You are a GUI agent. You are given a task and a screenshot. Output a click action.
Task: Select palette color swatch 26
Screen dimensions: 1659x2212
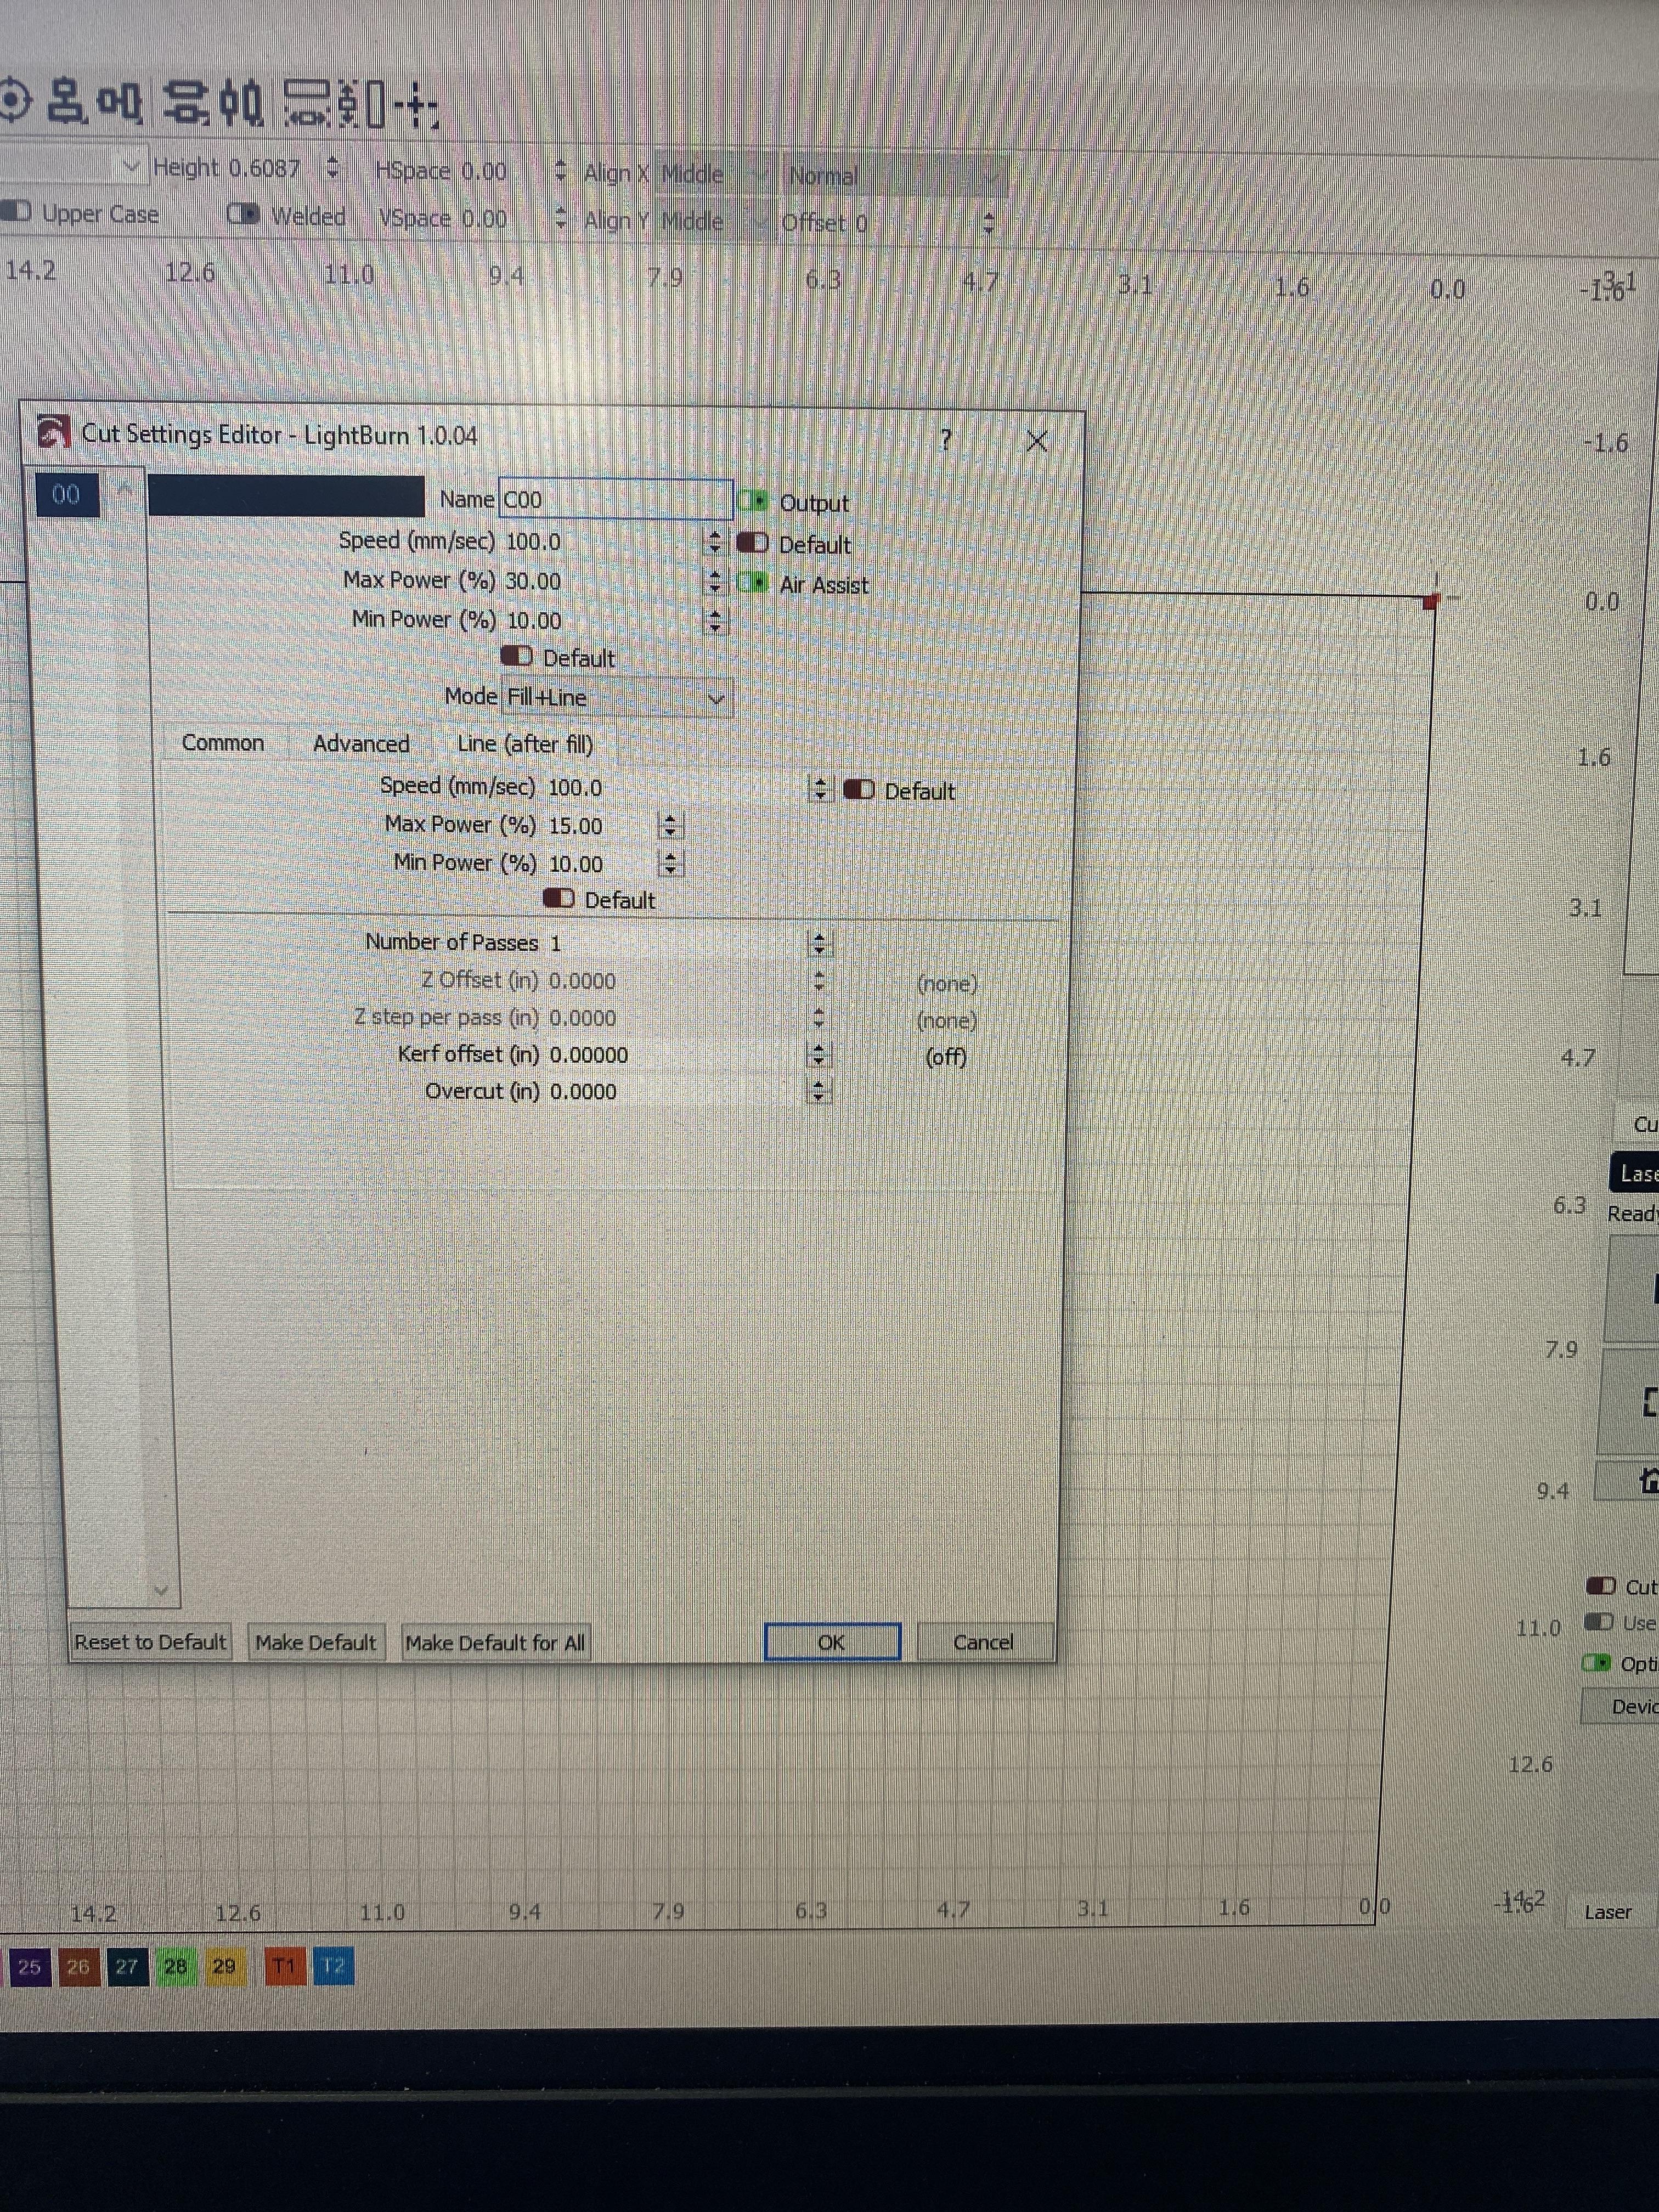[78, 1966]
